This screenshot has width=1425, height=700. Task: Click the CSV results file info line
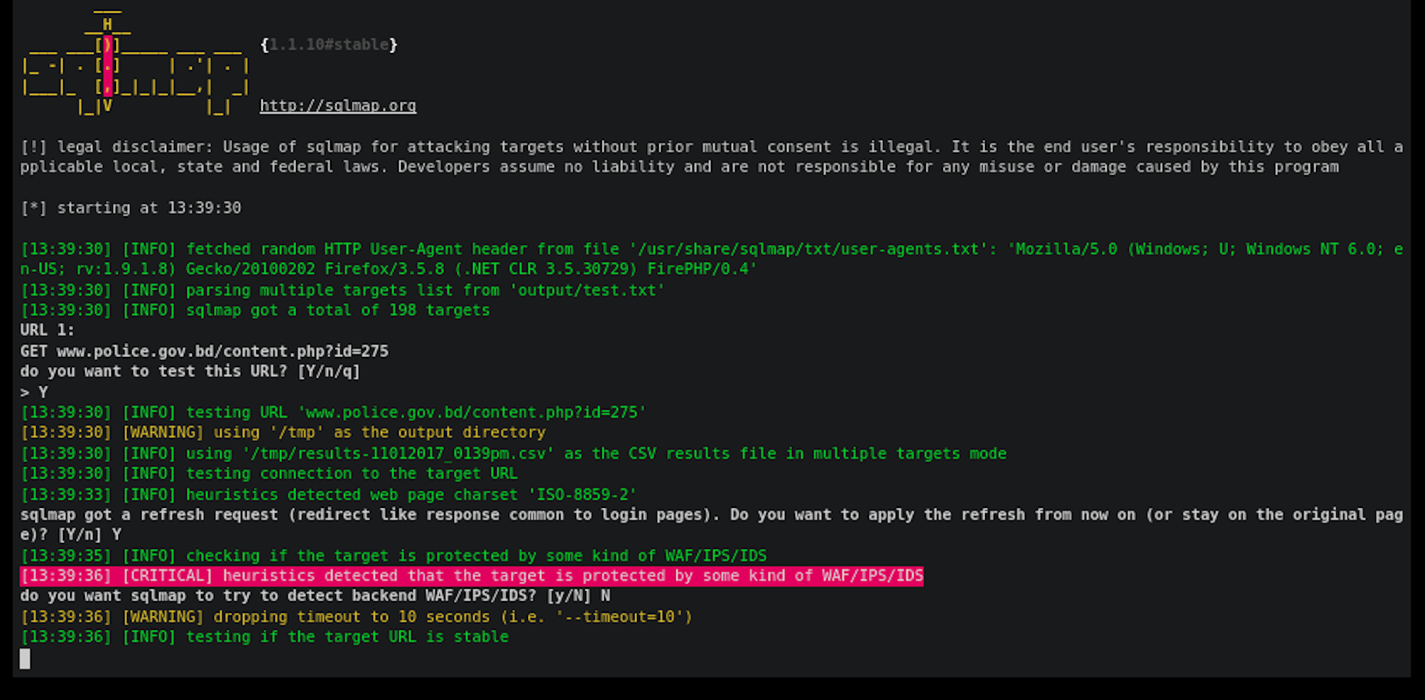tap(513, 453)
